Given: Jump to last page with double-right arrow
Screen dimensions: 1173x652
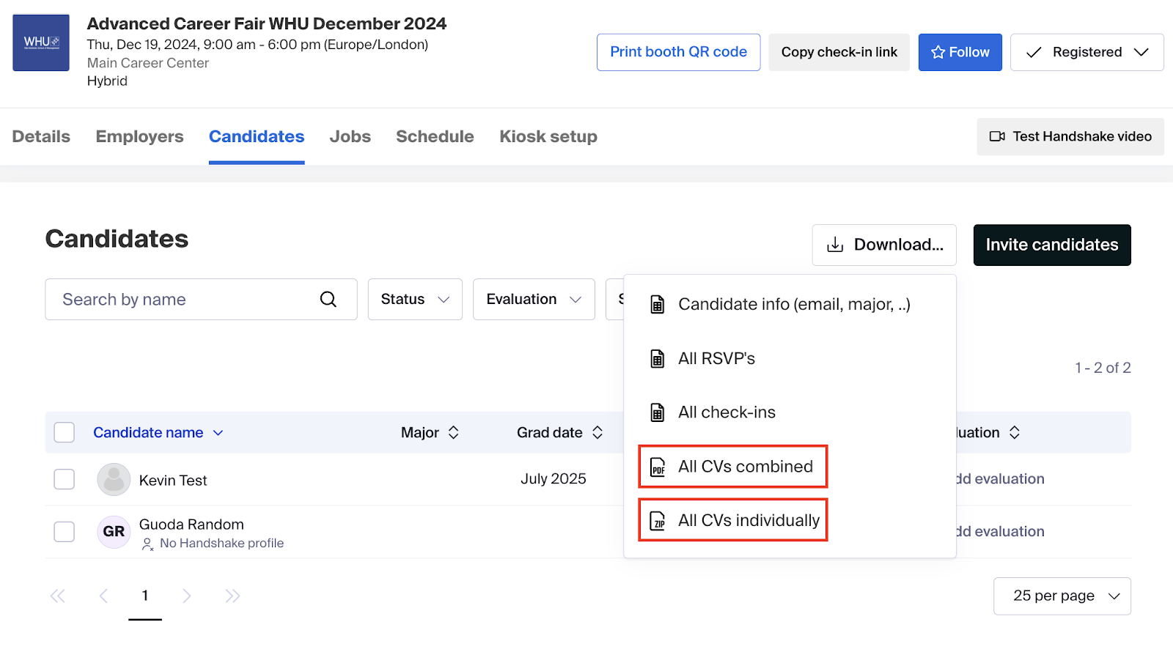Looking at the screenshot, I should pos(232,596).
